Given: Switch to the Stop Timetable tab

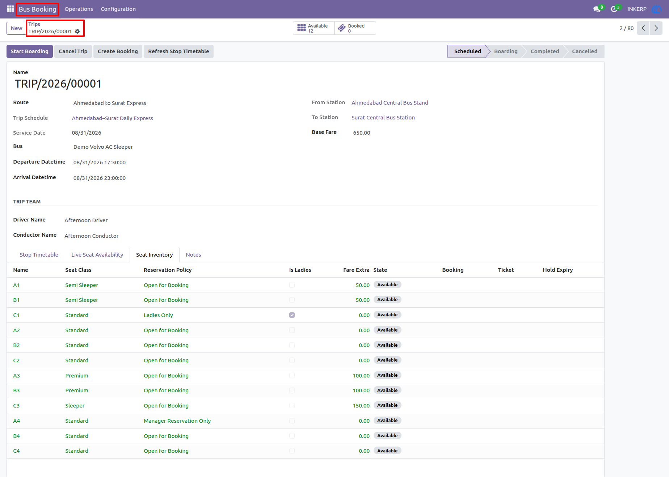Looking at the screenshot, I should [x=39, y=255].
